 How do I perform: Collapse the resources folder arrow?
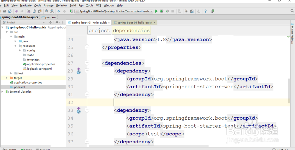coord(15,46)
